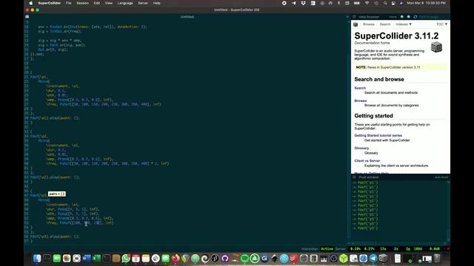Open the Session menu
The height and width of the screenshot is (266, 474).
tap(82, 3)
